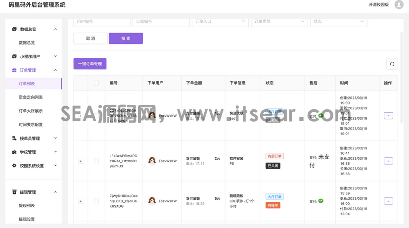The width and height of the screenshot is (409, 228).
Task: Click the EssvWsKW avatar in the 陪玩陪练 row
Action: tap(152, 201)
